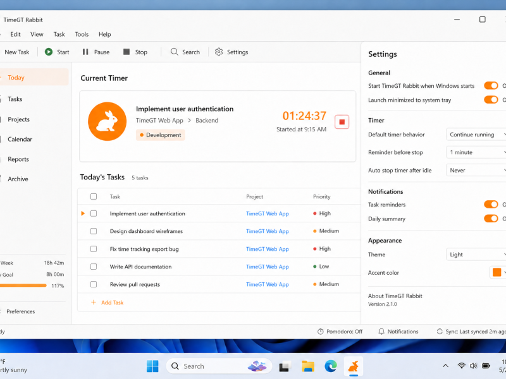Click the volume speaker icon in tray
Screen dimensions: 506x379
pos(473,366)
